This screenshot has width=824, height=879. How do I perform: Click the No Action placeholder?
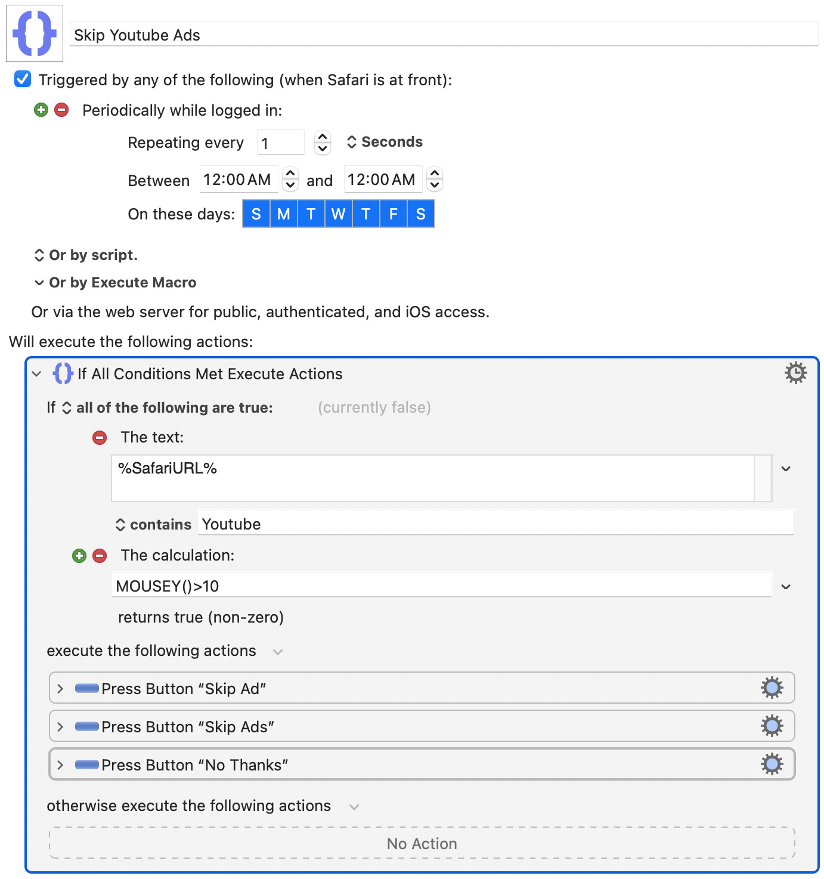pos(422,843)
